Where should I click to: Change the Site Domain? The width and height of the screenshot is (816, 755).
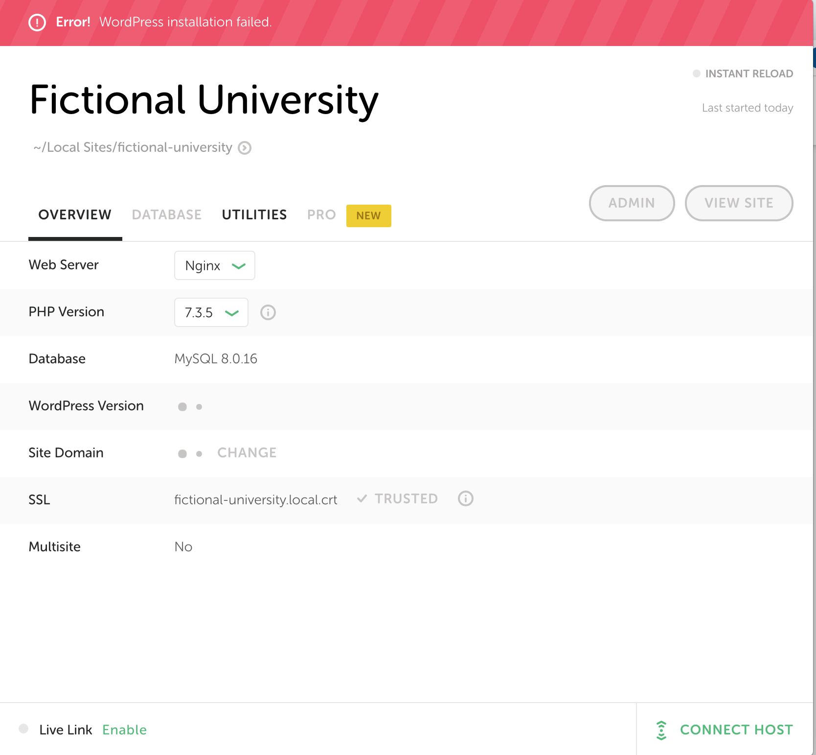[x=247, y=453]
